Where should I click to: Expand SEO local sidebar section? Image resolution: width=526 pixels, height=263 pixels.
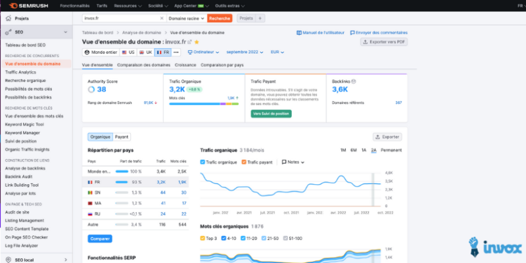click(65, 260)
